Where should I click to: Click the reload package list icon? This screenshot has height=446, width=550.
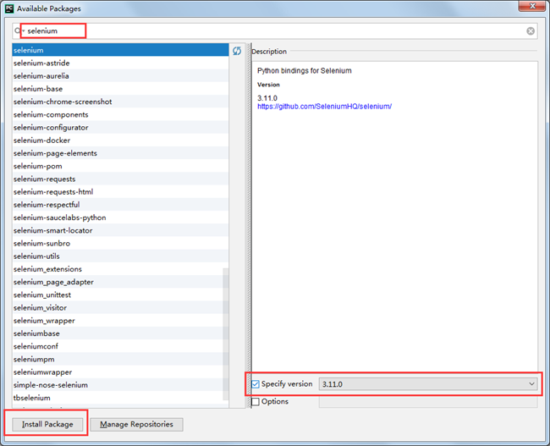[x=237, y=51]
